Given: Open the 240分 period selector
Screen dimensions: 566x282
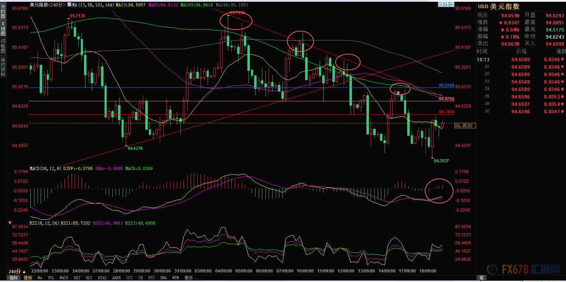Looking at the screenshot, I should click(x=17, y=271).
